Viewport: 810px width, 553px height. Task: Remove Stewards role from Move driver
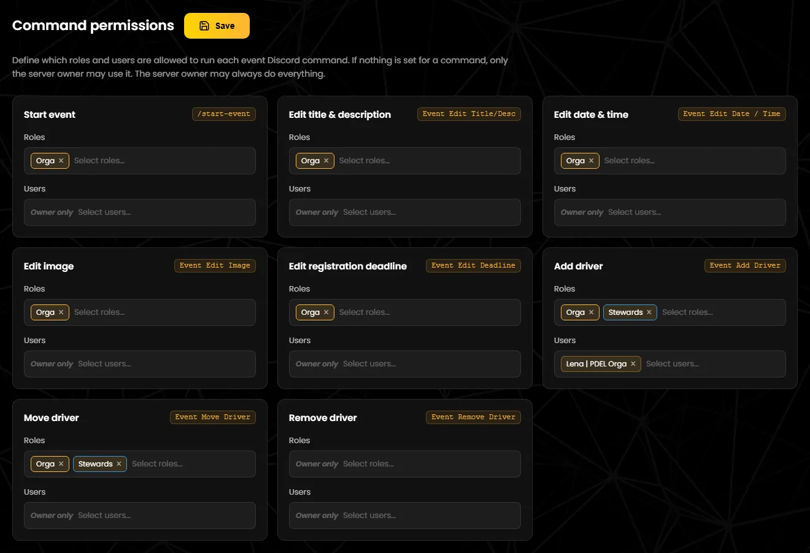(118, 464)
